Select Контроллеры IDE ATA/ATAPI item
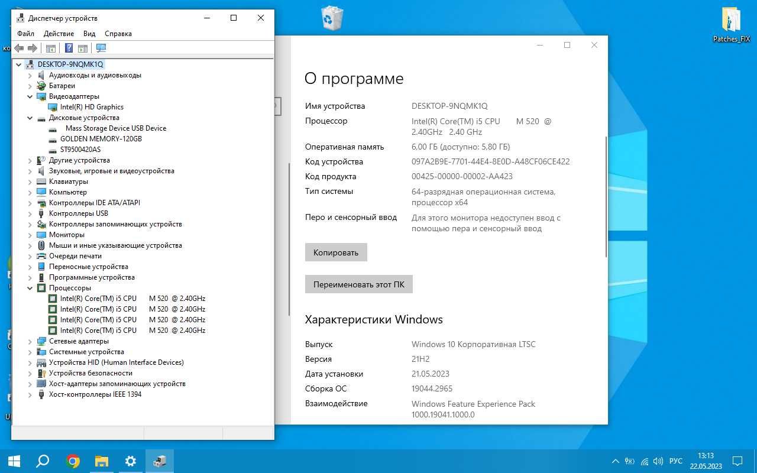This screenshot has width=757, height=473. pyautogui.click(x=95, y=203)
